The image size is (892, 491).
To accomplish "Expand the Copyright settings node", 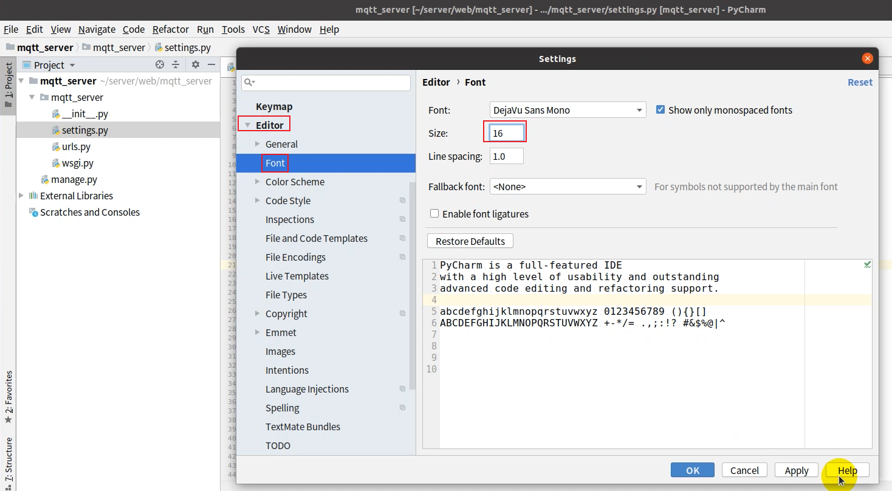I will pyautogui.click(x=258, y=314).
